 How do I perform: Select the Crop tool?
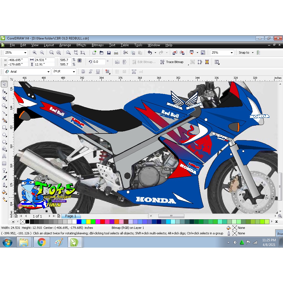pos(4,99)
